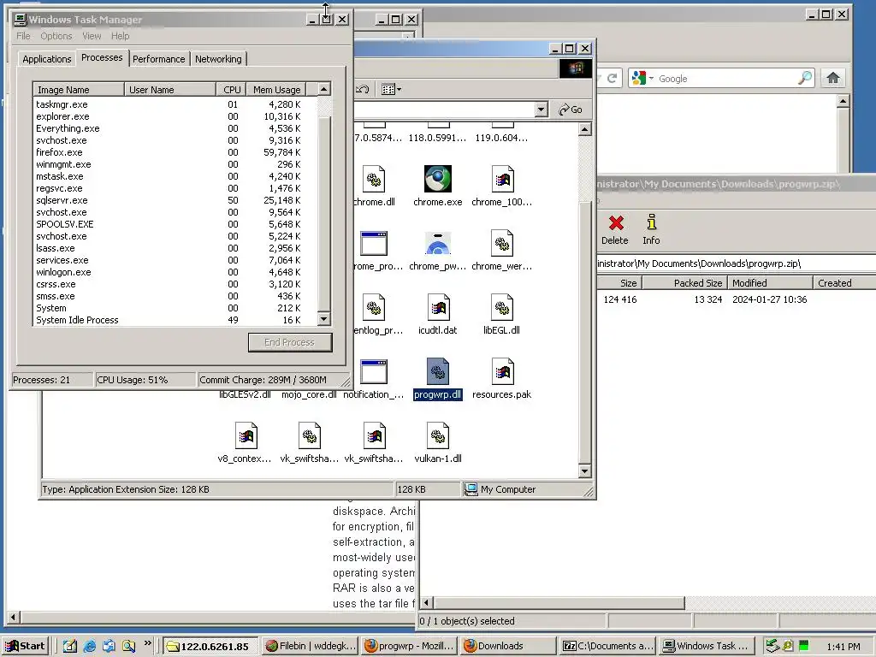Click the CPU meter tray icon
This screenshot has width=876, height=657.
(x=804, y=646)
